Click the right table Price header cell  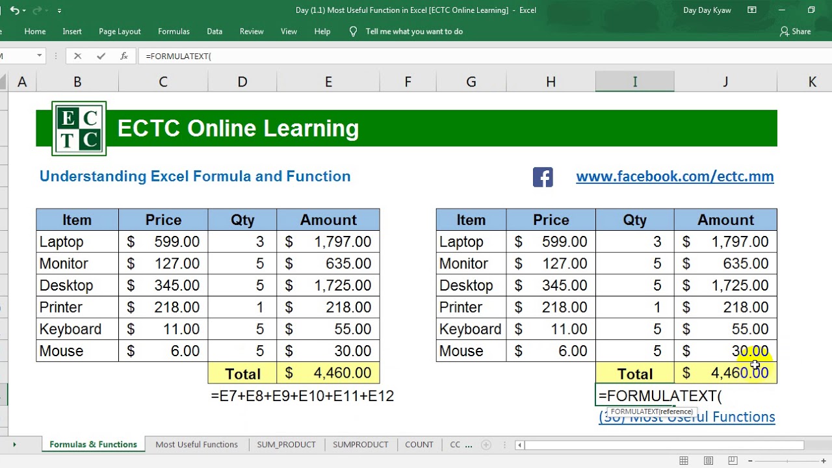tap(551, 220)
